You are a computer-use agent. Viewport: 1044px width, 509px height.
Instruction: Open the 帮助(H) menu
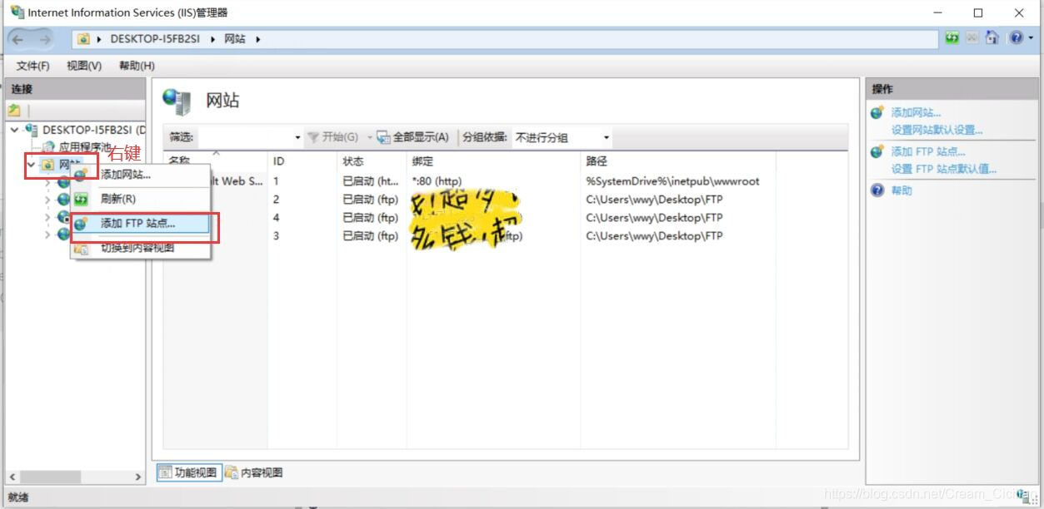[137, 66]
